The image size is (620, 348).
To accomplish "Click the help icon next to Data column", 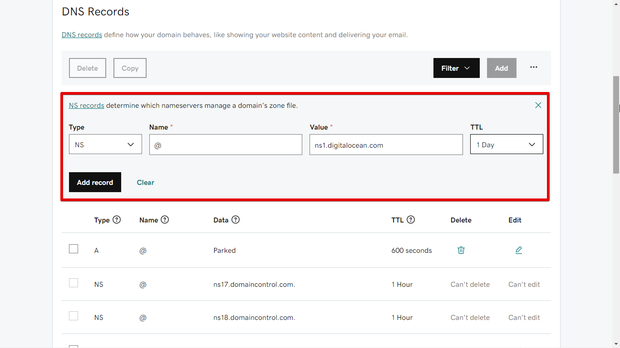I will pyautogui.click(x=236, y=220).
